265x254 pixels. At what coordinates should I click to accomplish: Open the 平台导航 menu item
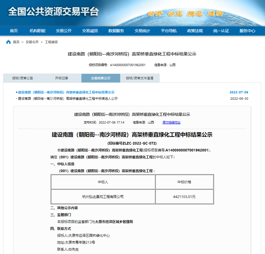pyautogui.click(x=169, y=31)
